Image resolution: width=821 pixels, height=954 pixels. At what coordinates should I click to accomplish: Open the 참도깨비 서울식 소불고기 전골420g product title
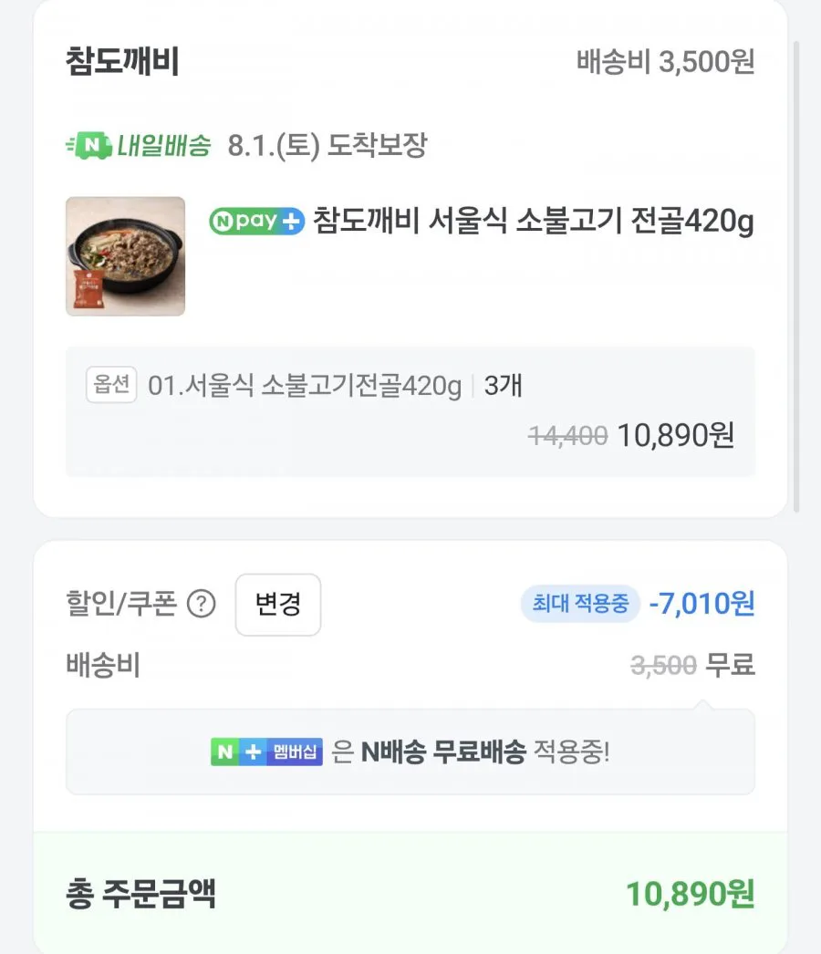click(x=533, y=222)
